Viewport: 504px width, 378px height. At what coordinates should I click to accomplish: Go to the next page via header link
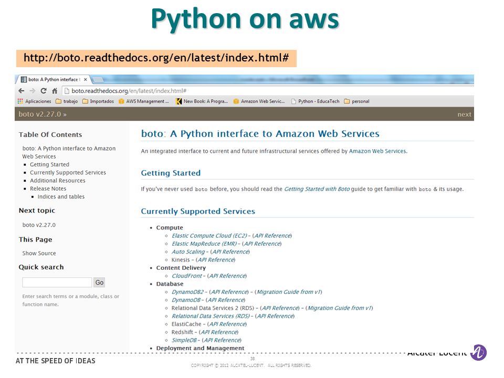464,114
